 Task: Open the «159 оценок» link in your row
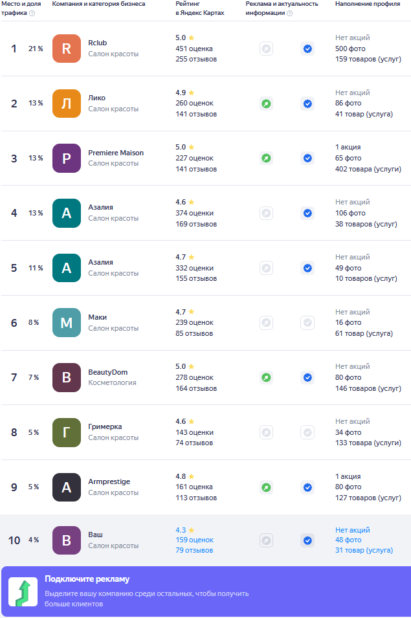(194, 540)
